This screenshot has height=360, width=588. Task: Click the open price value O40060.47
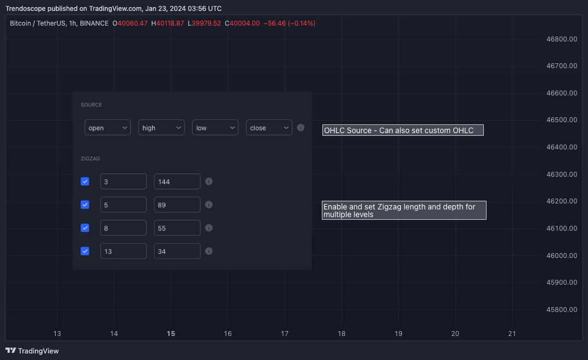(130, 23)
